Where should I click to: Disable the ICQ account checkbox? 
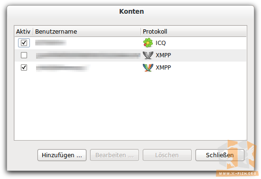(x=24, y=43)
